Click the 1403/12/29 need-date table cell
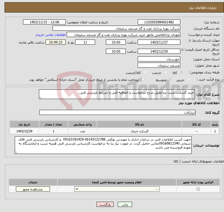 tap(24, 131)
